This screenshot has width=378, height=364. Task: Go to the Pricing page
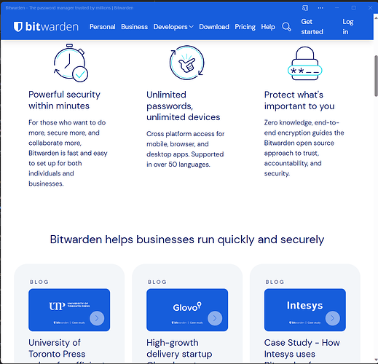(x=245, y=27)
